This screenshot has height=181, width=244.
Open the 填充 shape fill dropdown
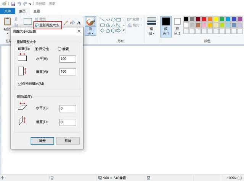coord(135,25)
